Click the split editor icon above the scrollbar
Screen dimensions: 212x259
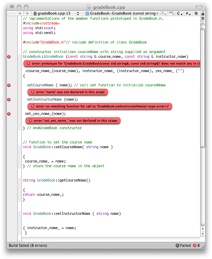pyautogui.click(x=203, y=18)
